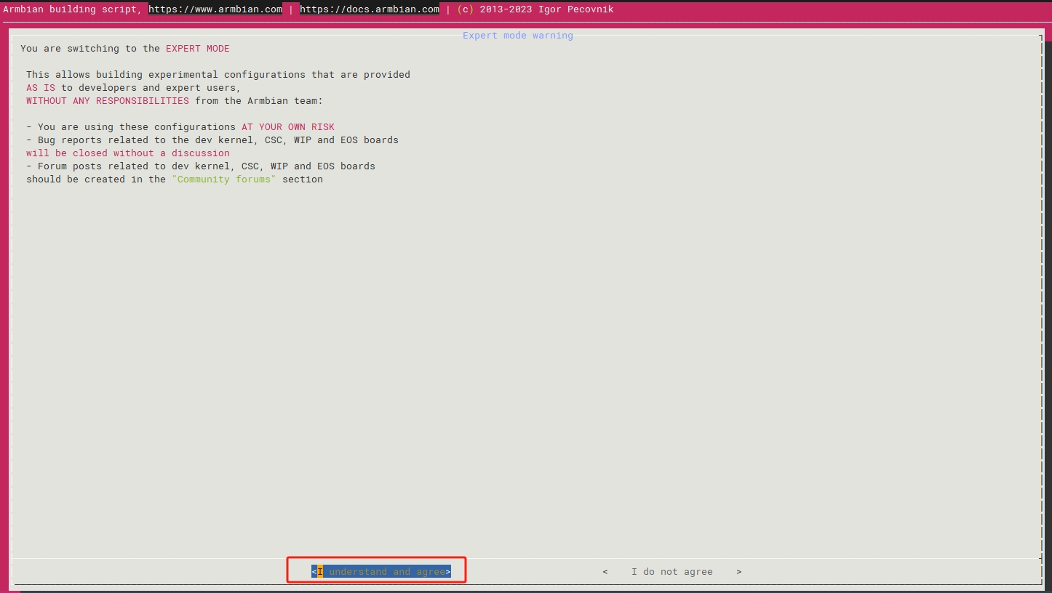Open the https://docs.armbian.com link
This screenshot has height=593, width=1052.
369,9
